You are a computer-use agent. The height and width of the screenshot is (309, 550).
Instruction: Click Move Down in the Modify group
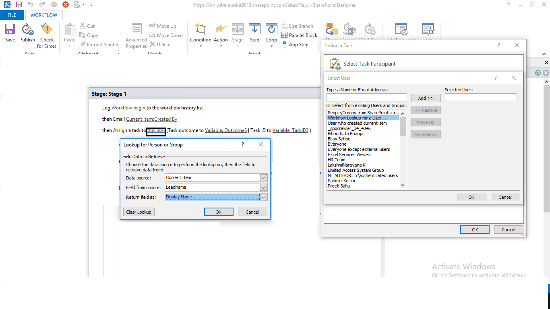pyautogui.click(x=166, y=35)
